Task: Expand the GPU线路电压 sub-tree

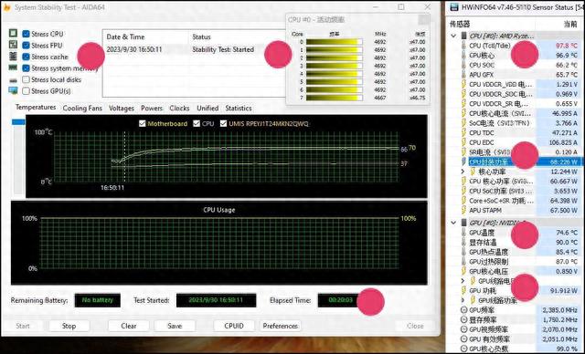Action: coord(463,281)
